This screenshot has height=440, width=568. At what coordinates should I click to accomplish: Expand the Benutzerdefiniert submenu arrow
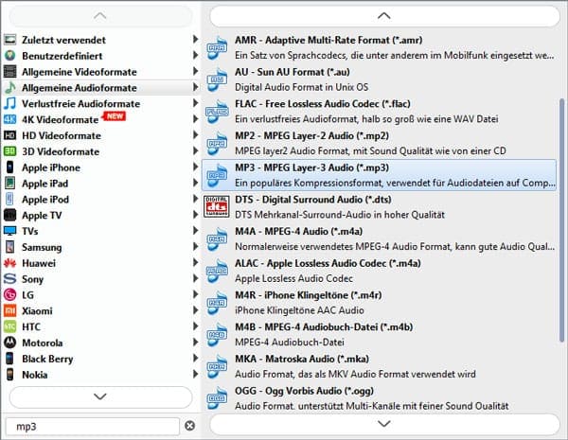point(195,55)
